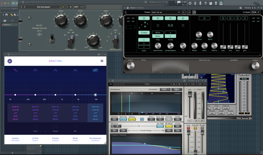
Task: Open Pultec Kick Dup Squash preset dropdown
Action: (x=44, y=7)
